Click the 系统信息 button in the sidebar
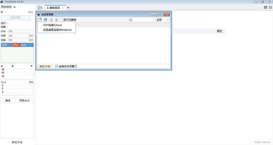Image resolution: width=273 pixels, height=145 pixels. (x=16, y=17)
